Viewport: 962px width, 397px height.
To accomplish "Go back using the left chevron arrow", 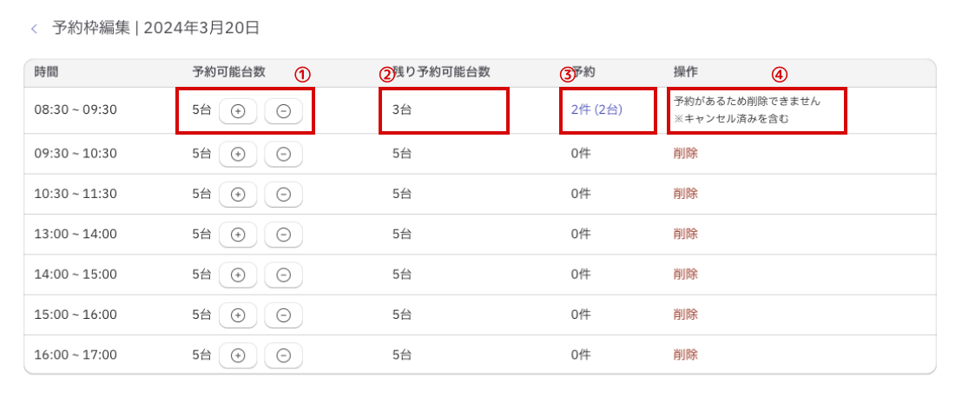I will pyautogui.click(x=34, y=29).
